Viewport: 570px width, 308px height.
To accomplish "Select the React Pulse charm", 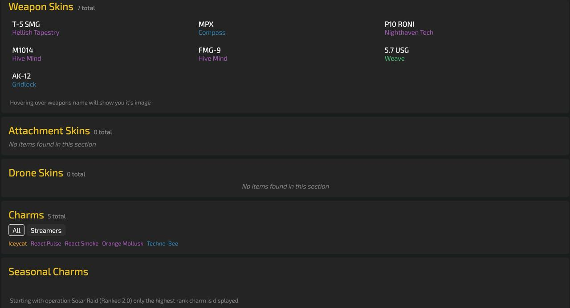I will tap(46, 243).
